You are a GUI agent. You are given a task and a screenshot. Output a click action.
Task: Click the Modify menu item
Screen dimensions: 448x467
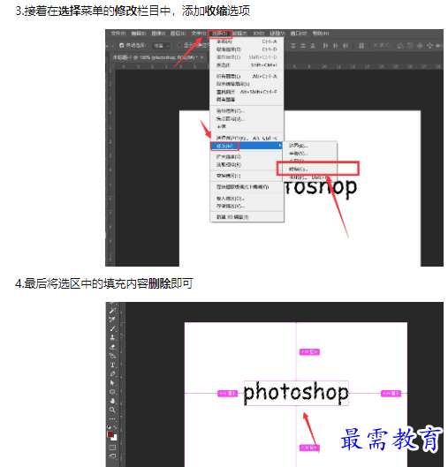(x=247, y=146)
